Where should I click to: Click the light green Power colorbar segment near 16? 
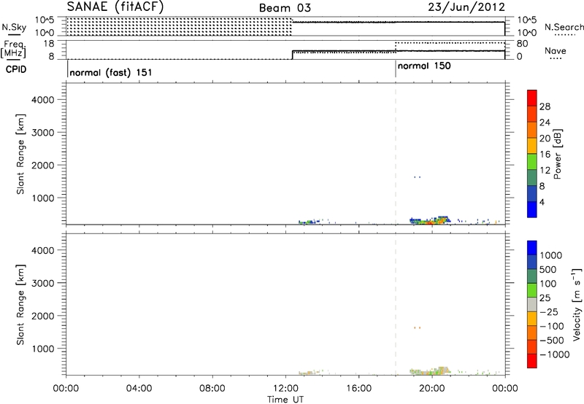pyautogui.click(x=532, y=162)
